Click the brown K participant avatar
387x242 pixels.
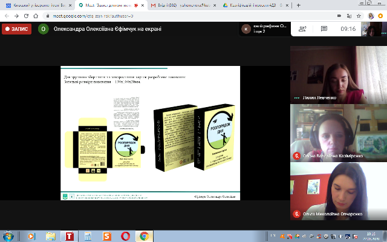[246, 29]
